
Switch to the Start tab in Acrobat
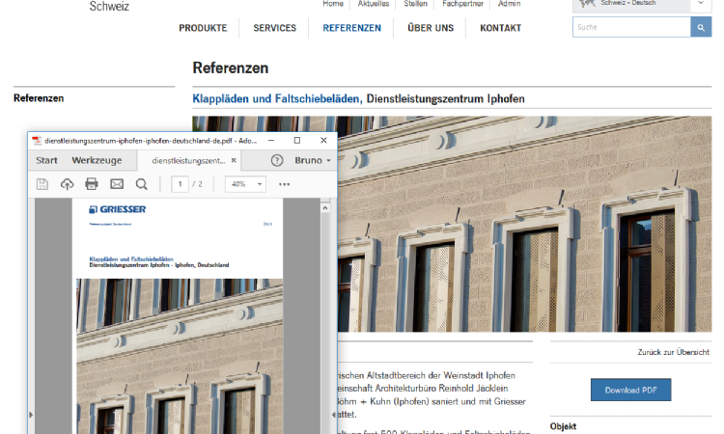47,160
